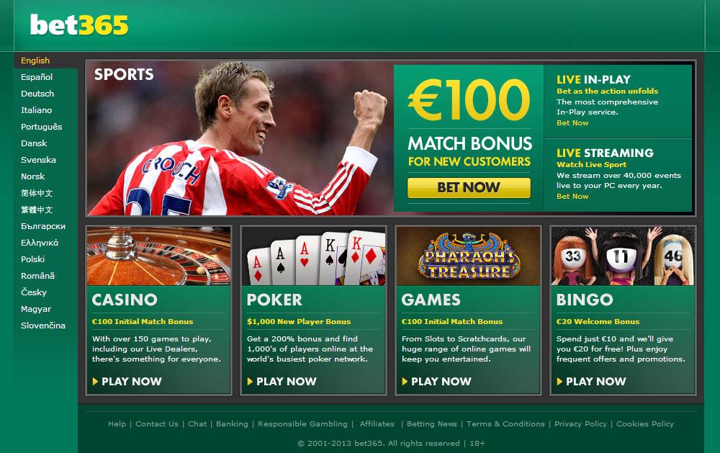Click PLAY NOW under Games
This screenshot has width=720, height=453.
[437, 381]
